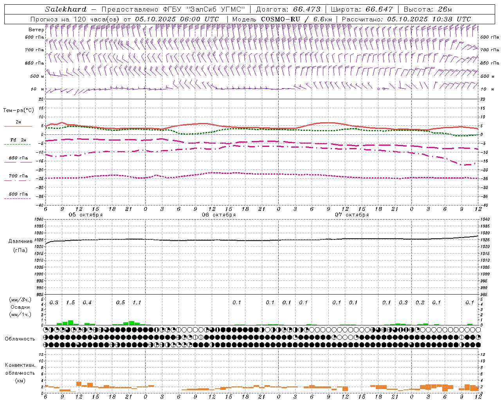Screen dimensions: 501x400
Task: Click the date label '06 октября'
Action: click(x=219, y=215)
